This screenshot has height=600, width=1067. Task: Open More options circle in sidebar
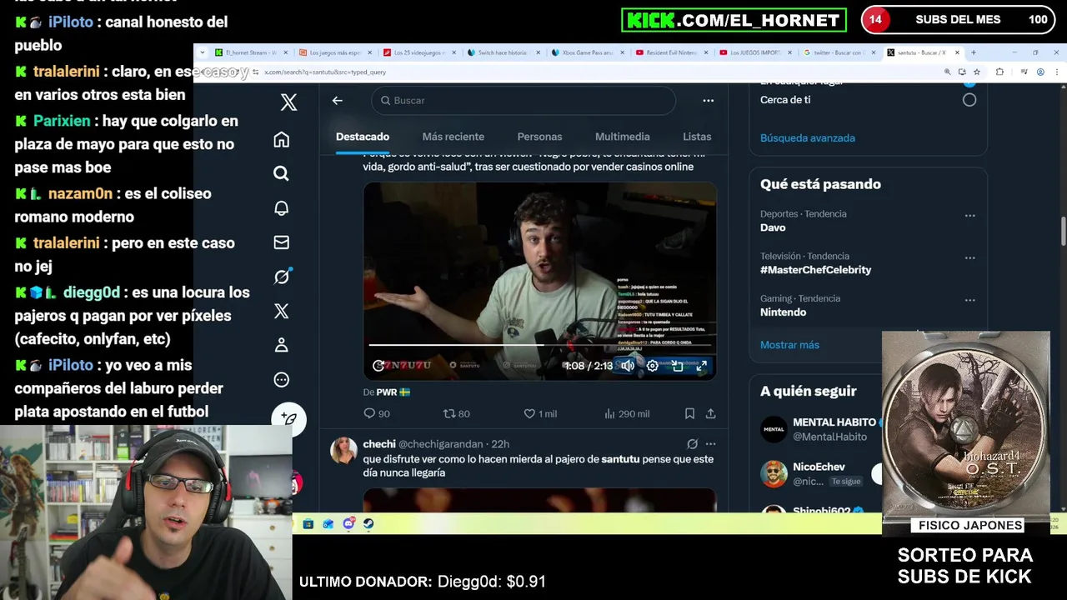pyautogui.click(x=282, y=380)
